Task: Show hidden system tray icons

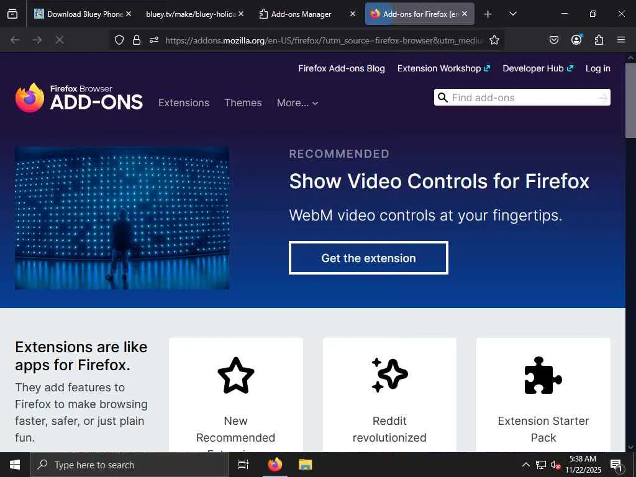Action: point(525,465)
